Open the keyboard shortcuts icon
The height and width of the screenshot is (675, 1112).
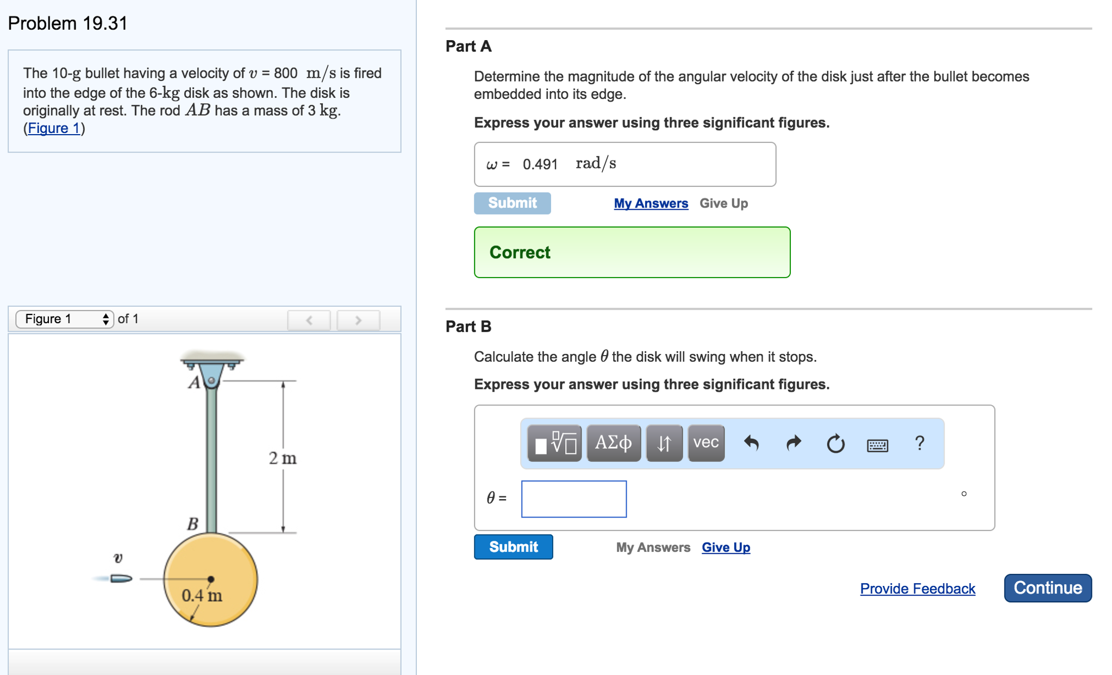877,445
